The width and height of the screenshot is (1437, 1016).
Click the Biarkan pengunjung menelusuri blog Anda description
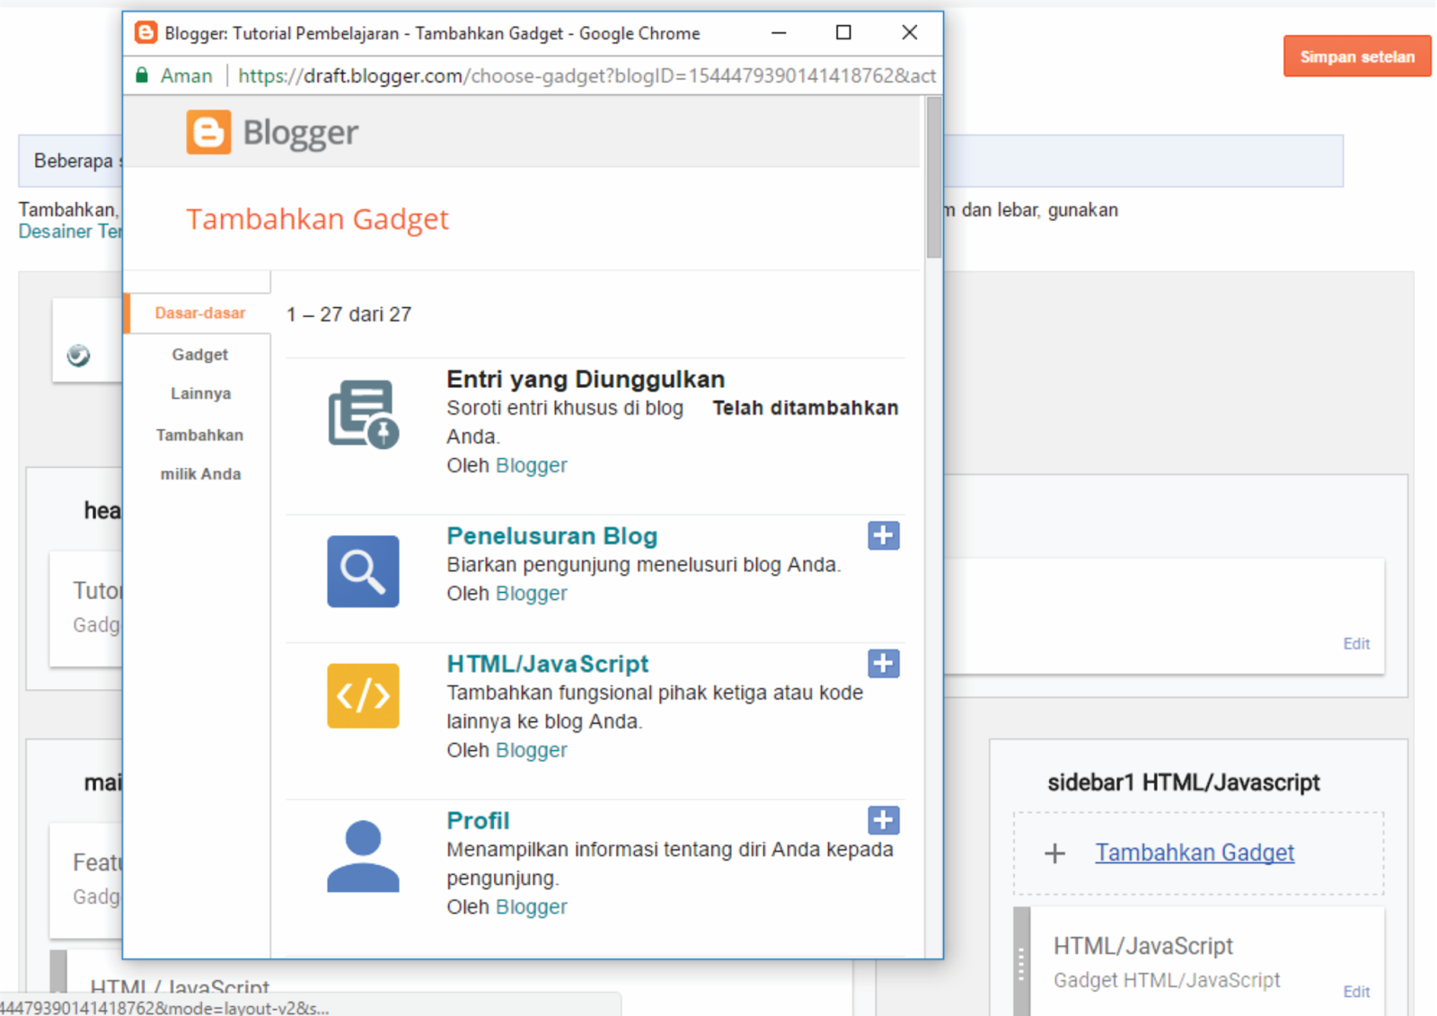click(644, 565)
